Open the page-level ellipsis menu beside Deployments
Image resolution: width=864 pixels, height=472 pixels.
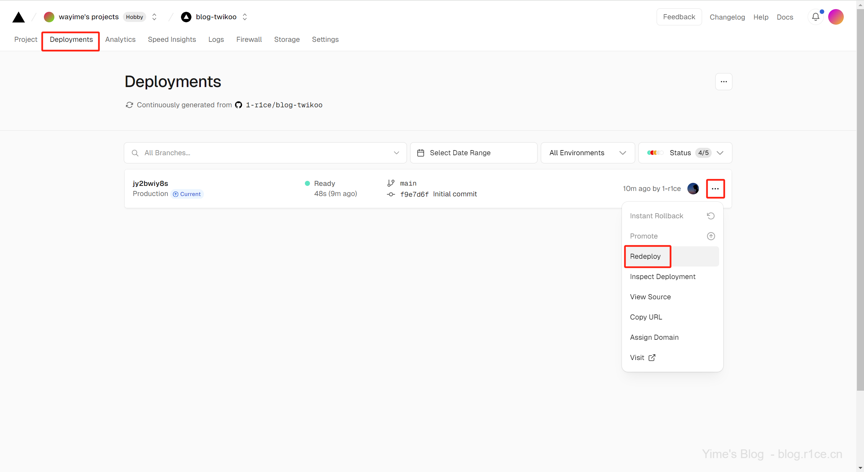[x=724, y=82]
